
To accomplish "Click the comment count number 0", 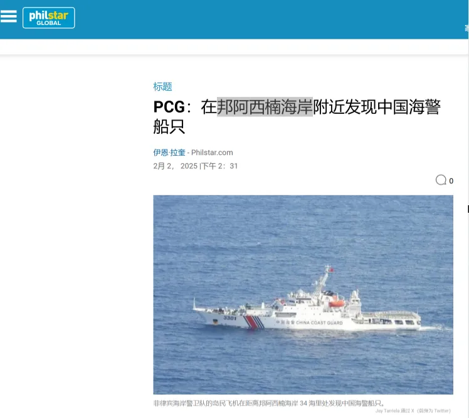I will coord(451,181).
